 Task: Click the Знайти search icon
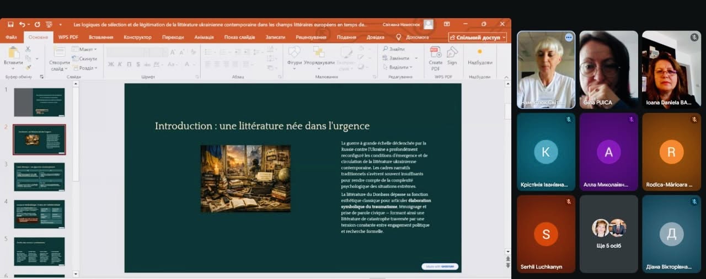pyautogui.click(x=385, y=49)
